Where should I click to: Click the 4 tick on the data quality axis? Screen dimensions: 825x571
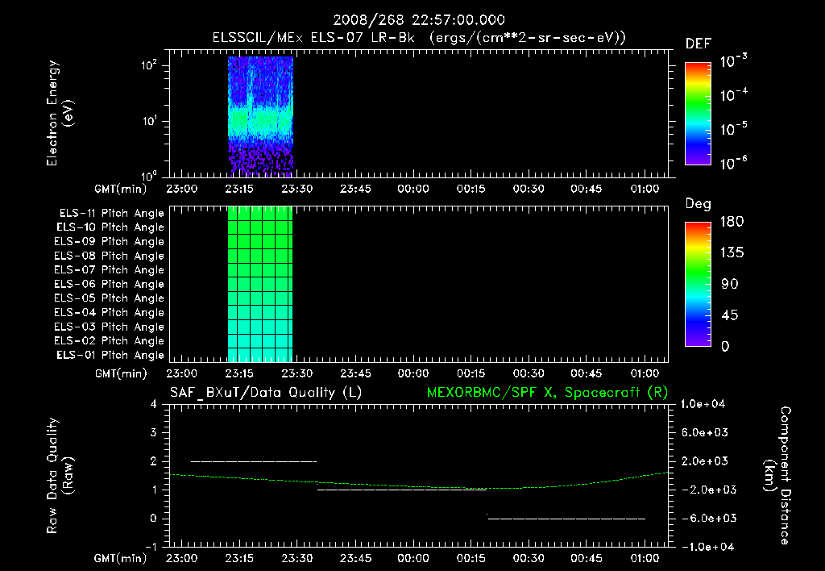(x=154, y=404)
